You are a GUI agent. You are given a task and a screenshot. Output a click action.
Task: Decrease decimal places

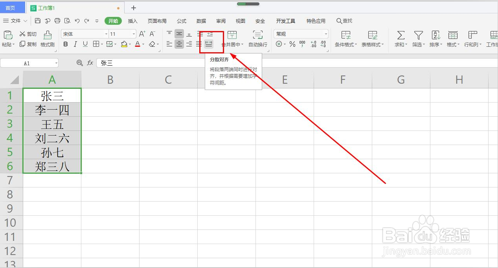(323, 44)
